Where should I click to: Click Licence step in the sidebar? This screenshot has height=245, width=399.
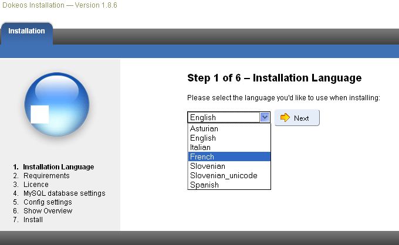pyautogui.click(x=36, y=185)
